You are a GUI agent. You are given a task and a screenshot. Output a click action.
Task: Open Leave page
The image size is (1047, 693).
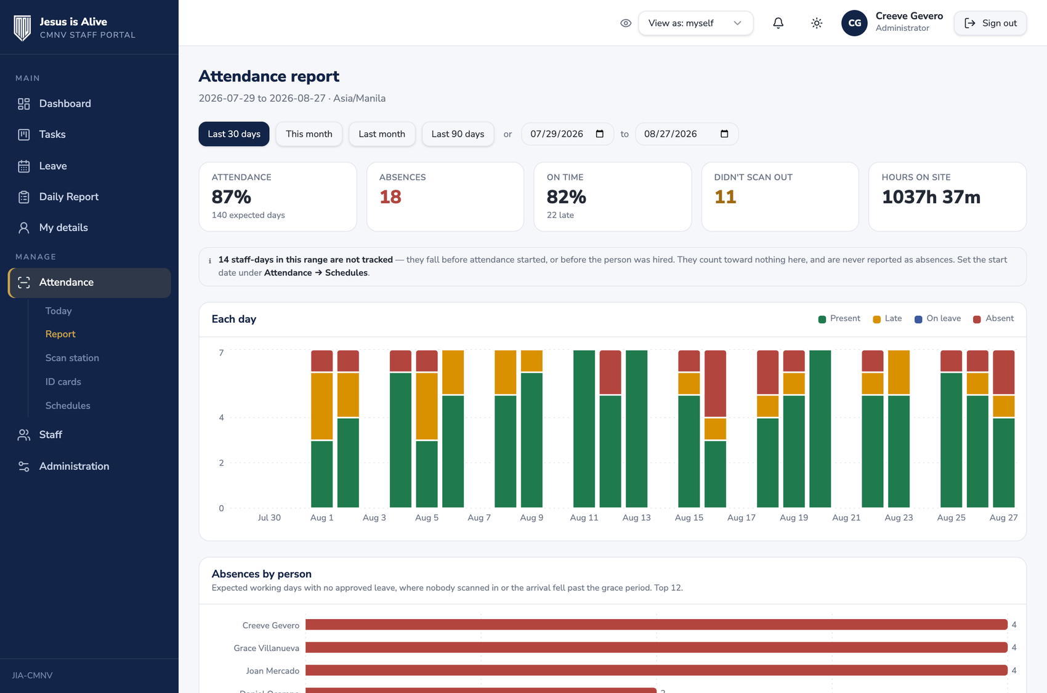click(89, 166)
